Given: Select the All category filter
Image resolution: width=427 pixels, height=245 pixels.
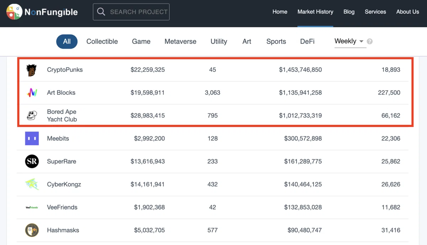Looking at the screenshot, I should click(67, 41).
